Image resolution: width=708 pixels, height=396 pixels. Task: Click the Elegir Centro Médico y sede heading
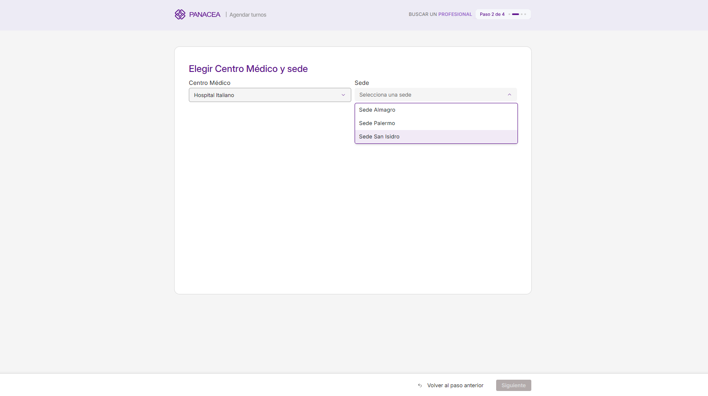(x=248, y=69)
